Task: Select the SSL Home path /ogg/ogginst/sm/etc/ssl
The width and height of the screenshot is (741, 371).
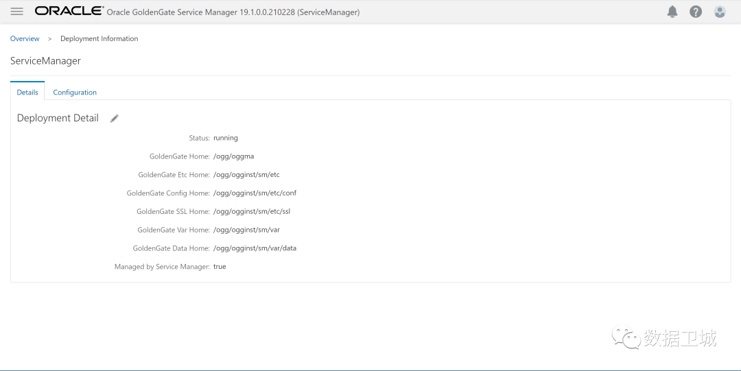Action: 251,212
